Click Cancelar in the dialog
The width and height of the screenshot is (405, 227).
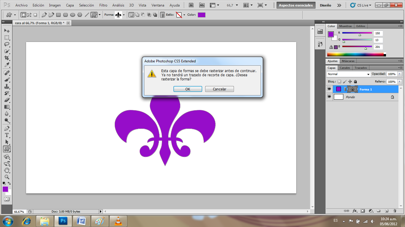tap(219, 89)
